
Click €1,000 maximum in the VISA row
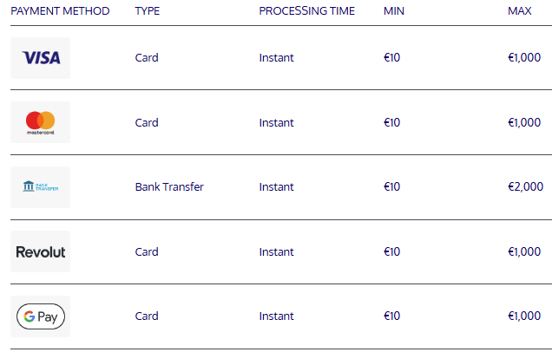click(524, 57)
